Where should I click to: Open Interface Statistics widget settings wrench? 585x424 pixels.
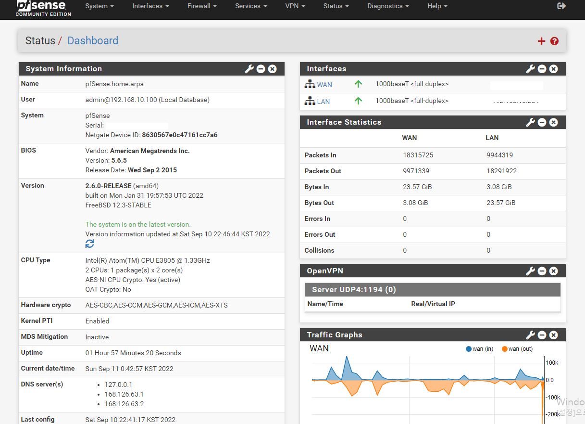pyautogui.click(x=530, y=122)
